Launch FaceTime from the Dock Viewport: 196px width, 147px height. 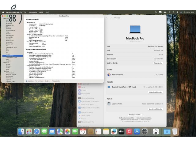tap(75, 131)
